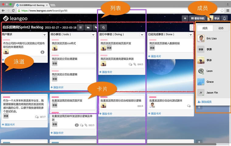Open the 已经完成事项 (Done) list dropdown

pos(191,35)
